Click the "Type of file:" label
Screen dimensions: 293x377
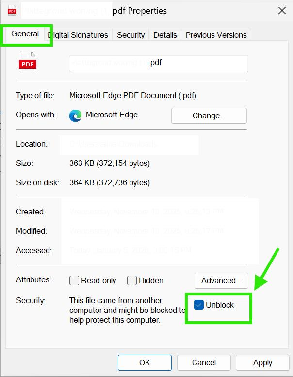tap(35, 96)
